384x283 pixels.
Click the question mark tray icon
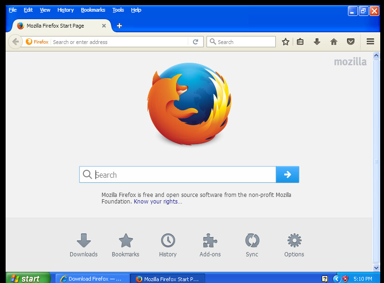pos(325,279)
